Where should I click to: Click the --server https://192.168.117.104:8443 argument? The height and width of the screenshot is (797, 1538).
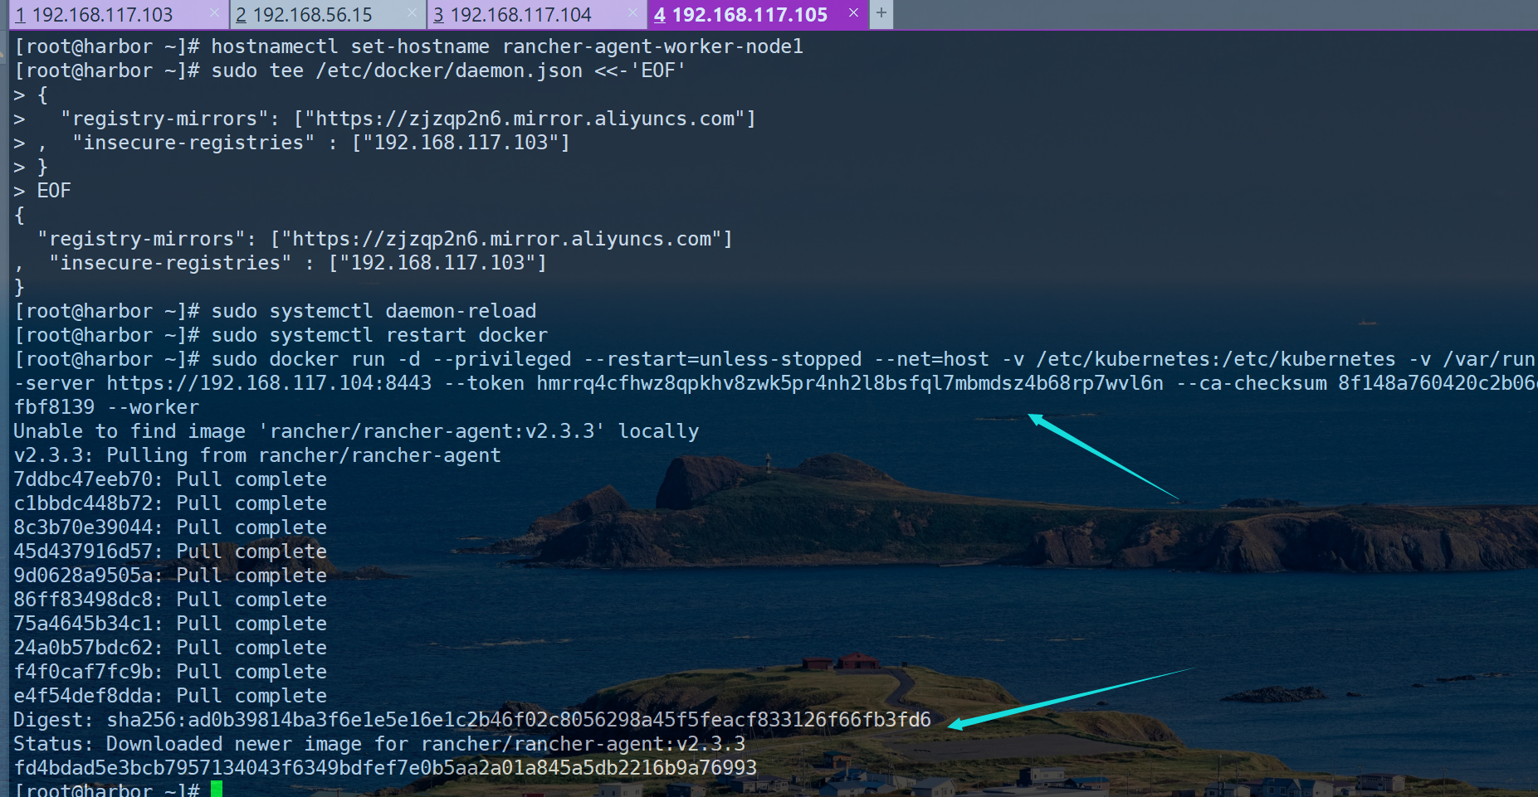click(222, 383)
